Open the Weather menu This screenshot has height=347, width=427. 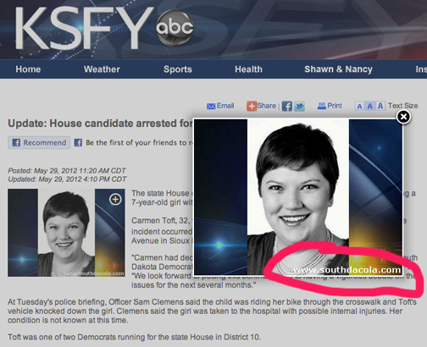click(102, 69)
